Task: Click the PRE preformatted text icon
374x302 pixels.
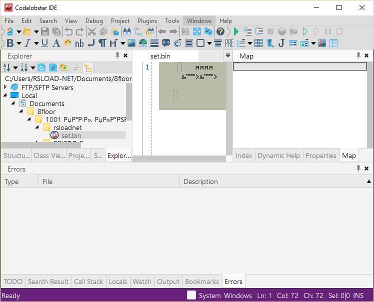Action: click(229, 43)
